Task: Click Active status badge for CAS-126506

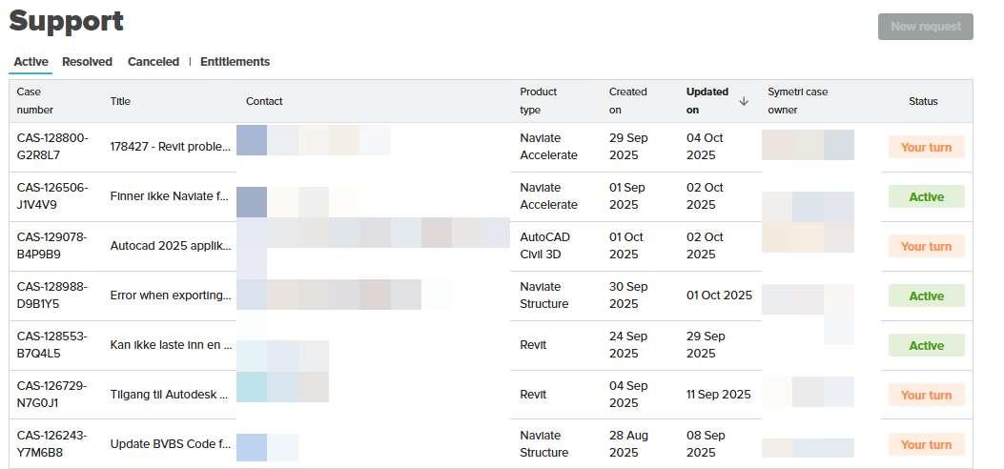Action: [926, 196]
